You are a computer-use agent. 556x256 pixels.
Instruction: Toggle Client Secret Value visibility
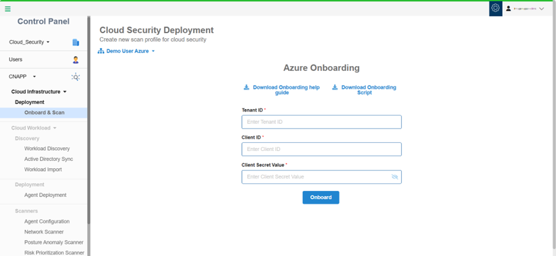click(x=395, y=177)
